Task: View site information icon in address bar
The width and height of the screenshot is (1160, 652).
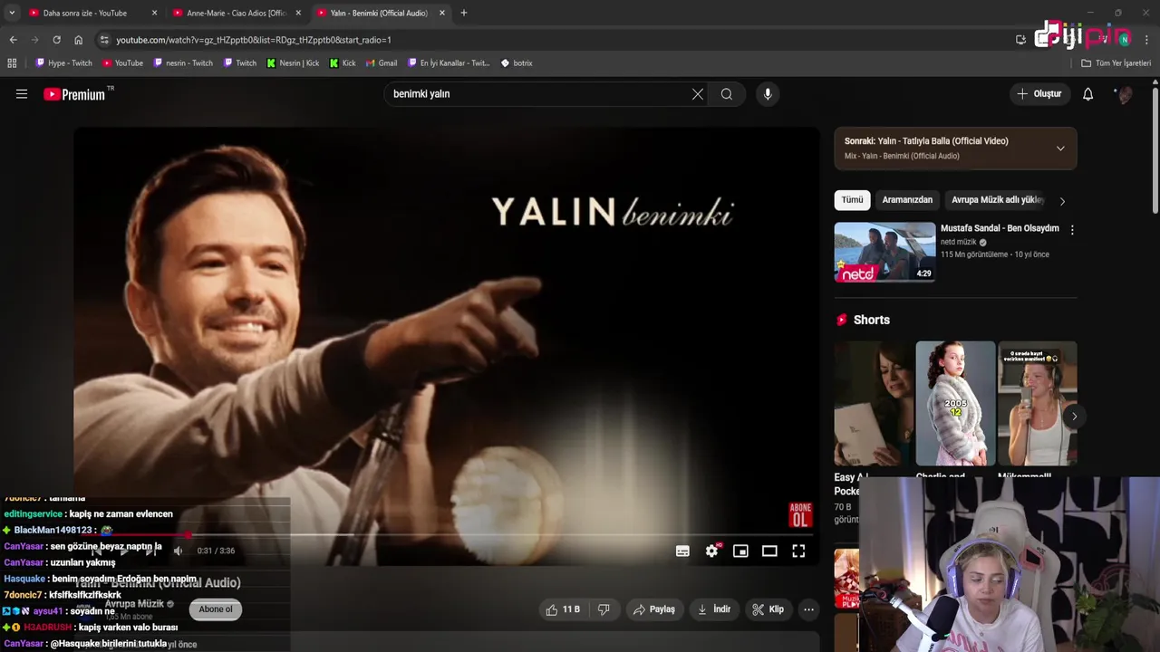Action: (104, 40)
